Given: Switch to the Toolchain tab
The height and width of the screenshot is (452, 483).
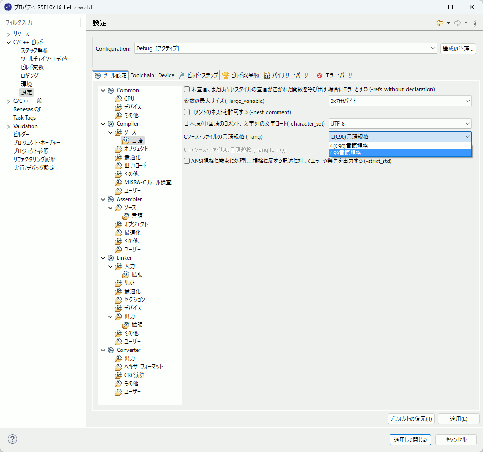Looking at the screenshot, I should tap(142, 75).
